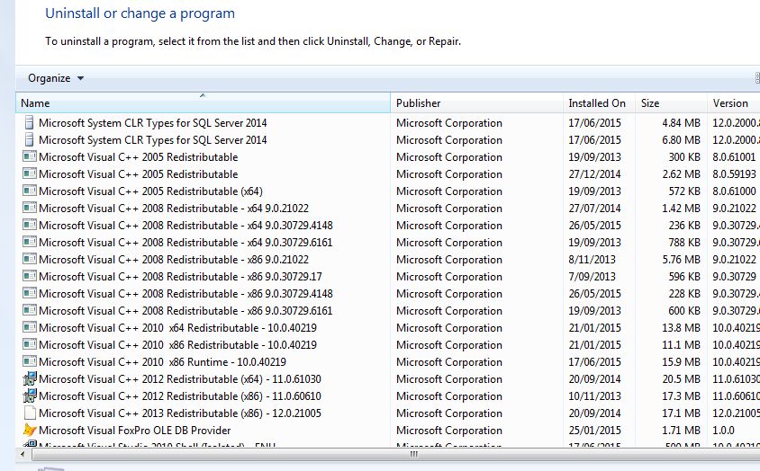760x471 pixels.
Task: Sort by Installed On column header
Action: (x=599, y=102)
